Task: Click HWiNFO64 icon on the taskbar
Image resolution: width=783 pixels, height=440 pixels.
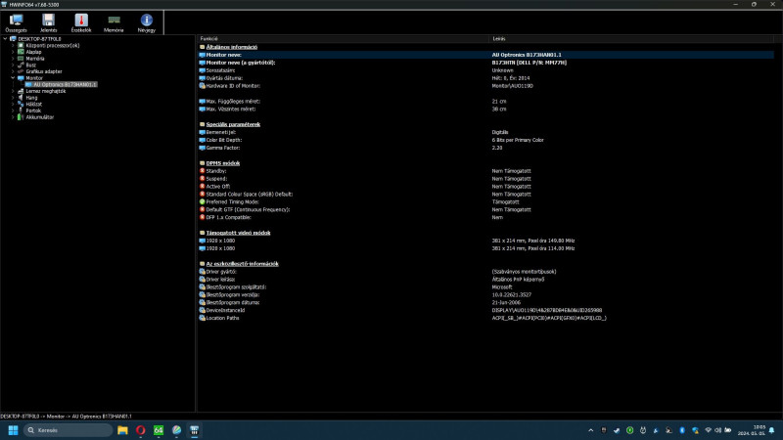Action: coord(194,430)
